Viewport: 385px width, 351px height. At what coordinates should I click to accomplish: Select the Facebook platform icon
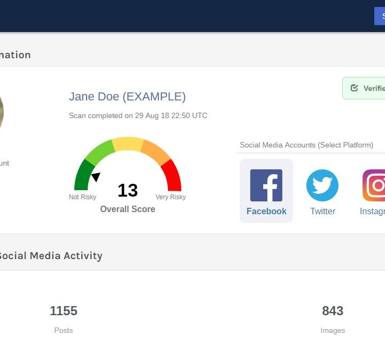[x=266, y=185]
